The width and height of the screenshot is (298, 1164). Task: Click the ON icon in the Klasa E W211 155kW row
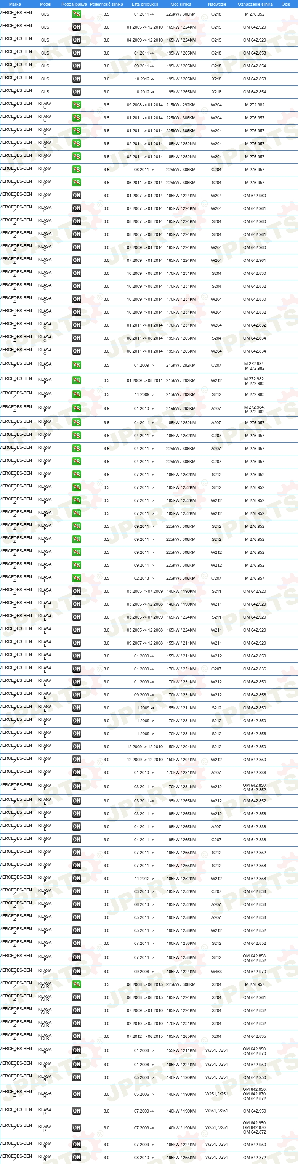point(76,643)
